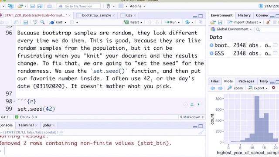Go to the next chunk with down arrow
The width and height of the screenshot is (279, 157).
[157, 22]
